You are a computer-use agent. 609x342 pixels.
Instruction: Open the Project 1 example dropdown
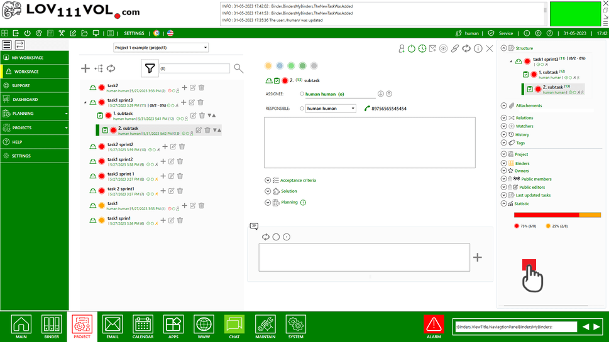point(161,48)
